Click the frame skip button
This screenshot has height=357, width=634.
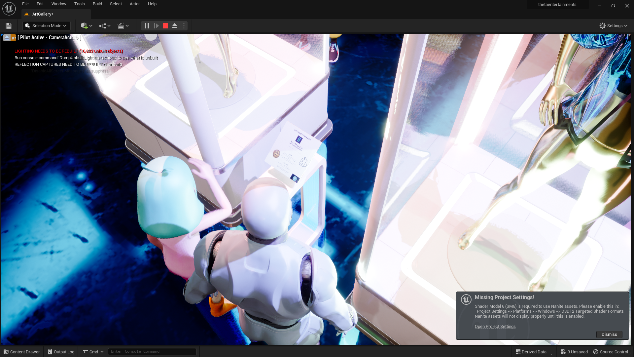click(x=156, y=26)
